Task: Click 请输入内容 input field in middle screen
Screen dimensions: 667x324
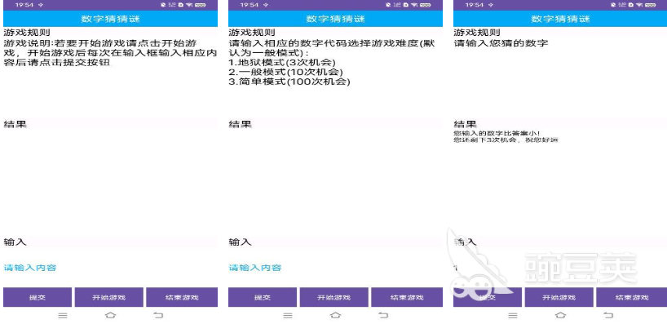Action: (x=335, y=268)
